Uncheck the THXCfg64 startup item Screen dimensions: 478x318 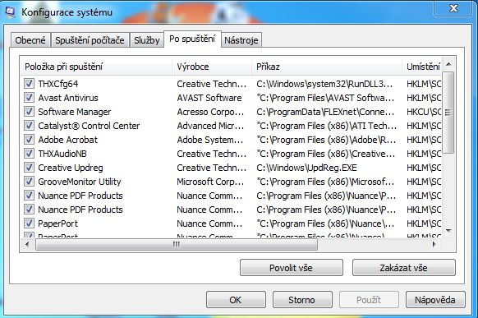[x=29, y=84]
